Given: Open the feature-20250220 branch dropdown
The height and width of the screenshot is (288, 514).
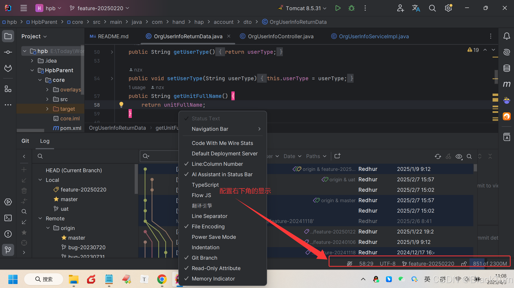Looking at the screenshot, I should pyautogui.click(x=99, y=8).
